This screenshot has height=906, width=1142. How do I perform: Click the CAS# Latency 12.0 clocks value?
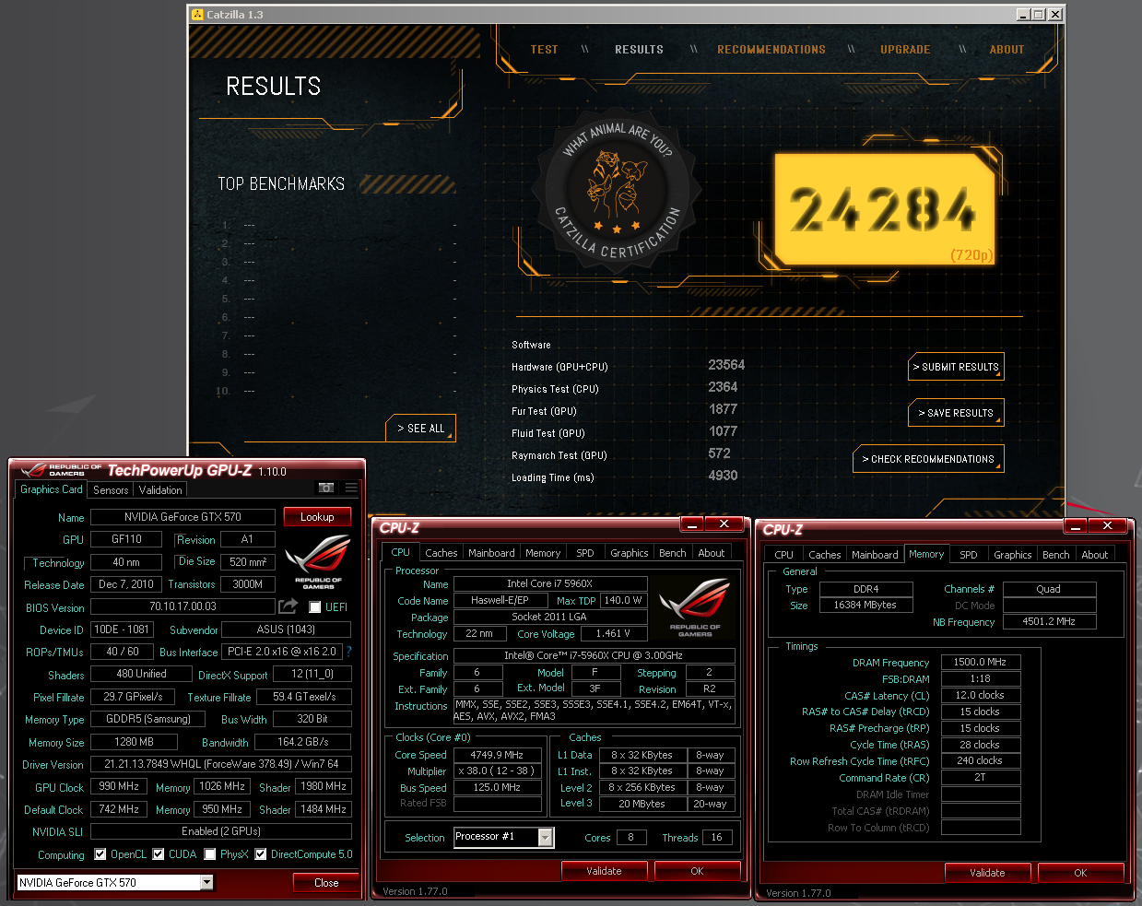(x=980, y=695)
